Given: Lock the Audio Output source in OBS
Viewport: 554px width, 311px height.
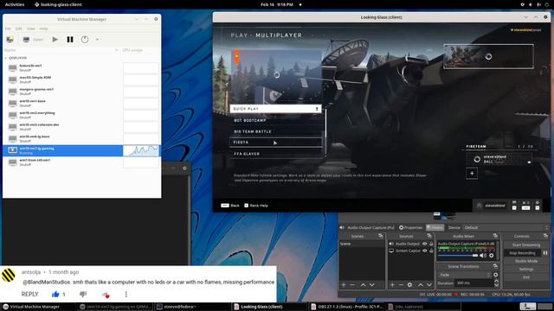Looking at the screenshot, I should (x=431, y=244).
